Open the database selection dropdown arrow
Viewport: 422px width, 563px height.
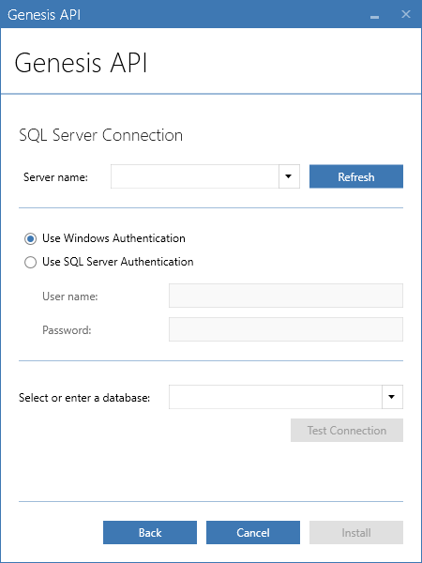pyautogui.click(x=392, y=397)
